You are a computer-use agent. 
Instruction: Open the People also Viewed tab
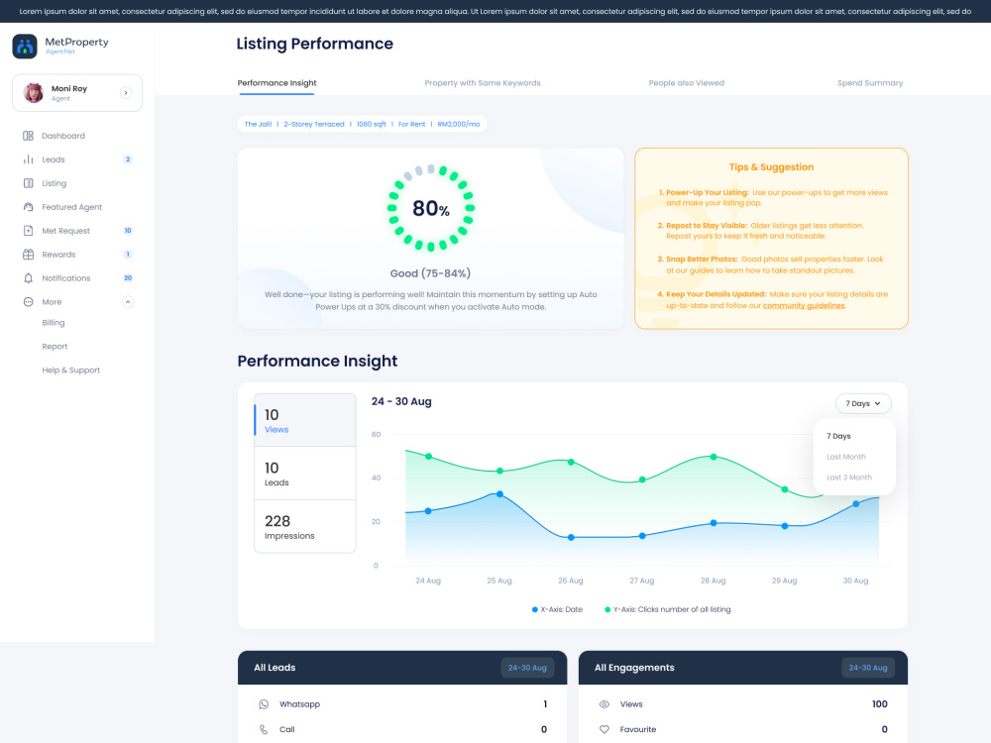[687, 83]
